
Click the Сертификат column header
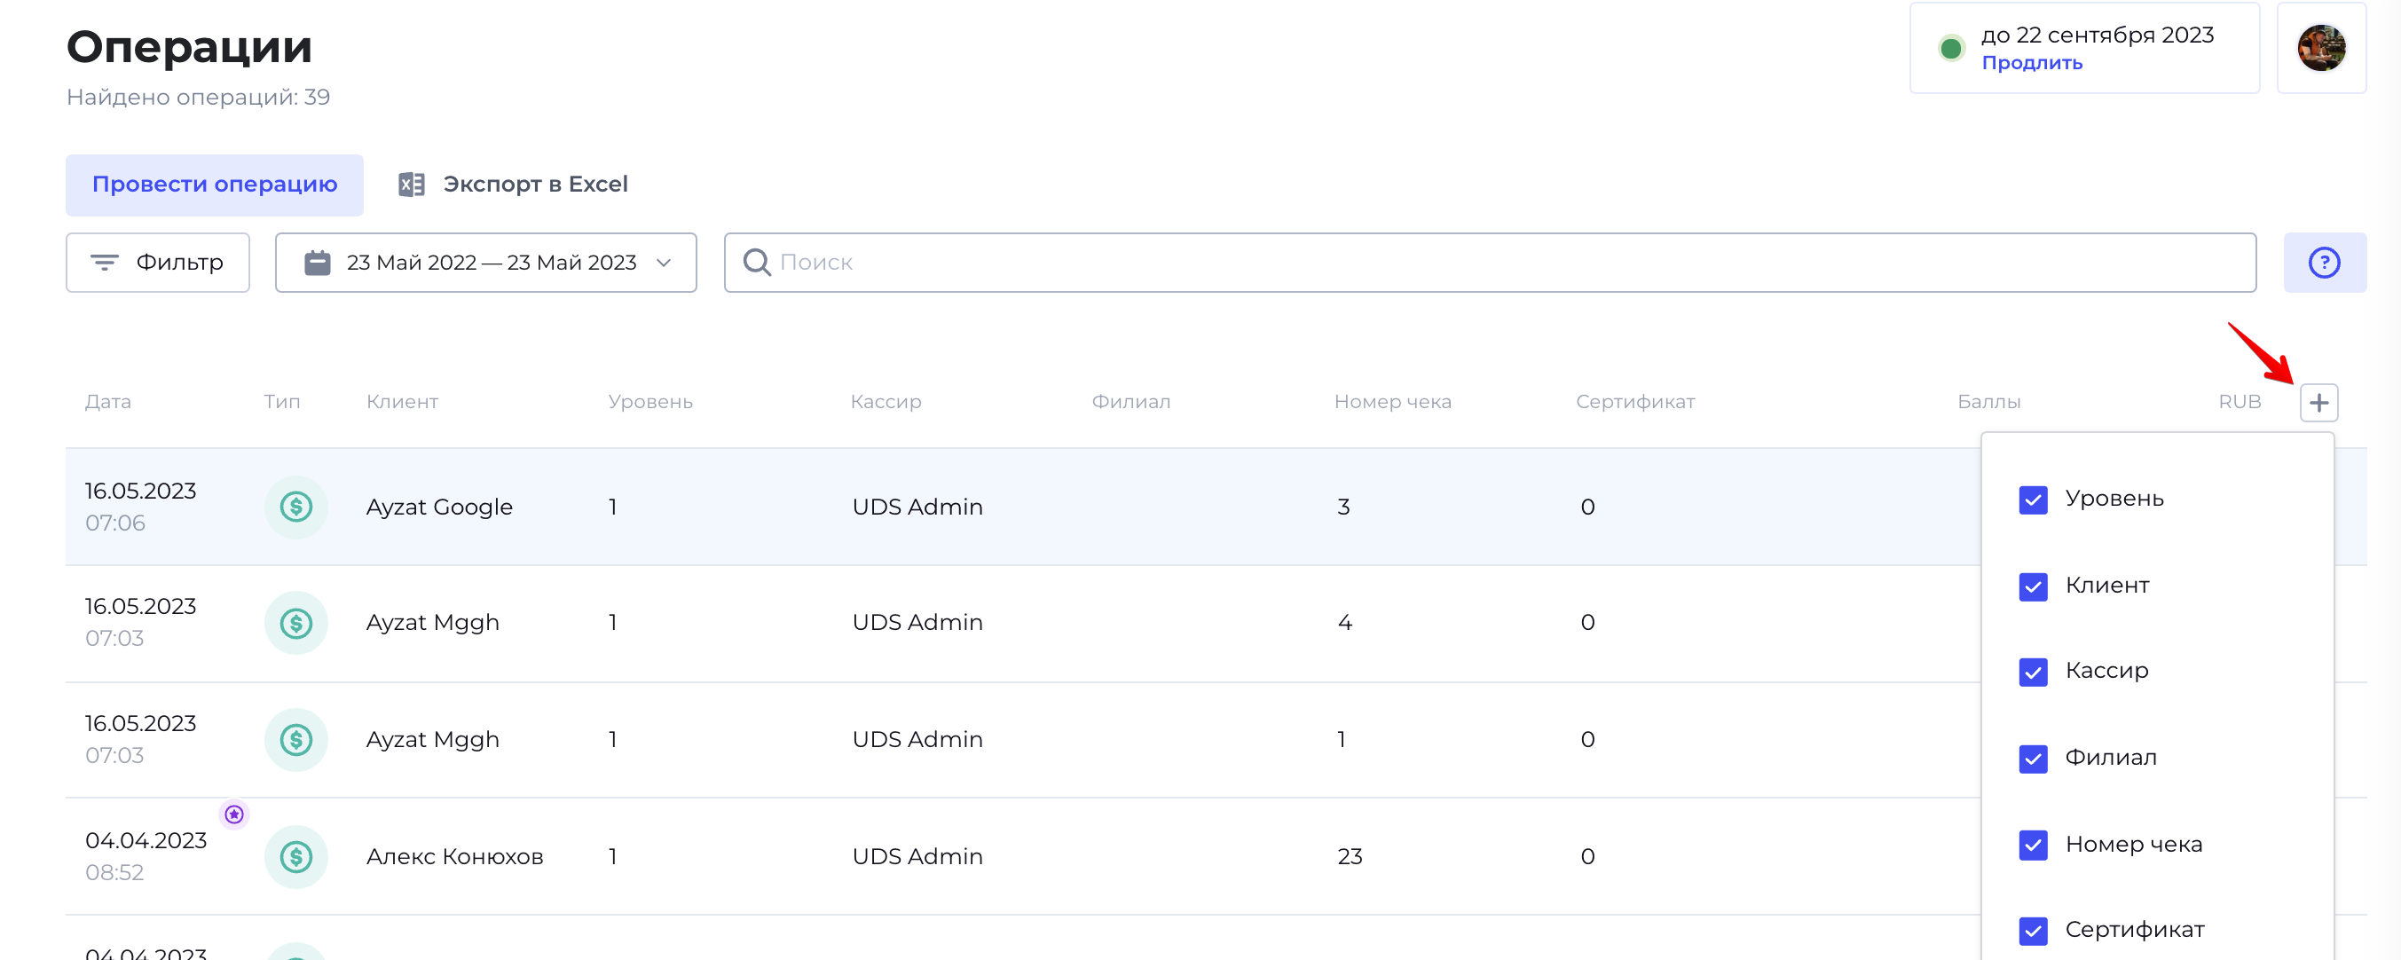1635,402
